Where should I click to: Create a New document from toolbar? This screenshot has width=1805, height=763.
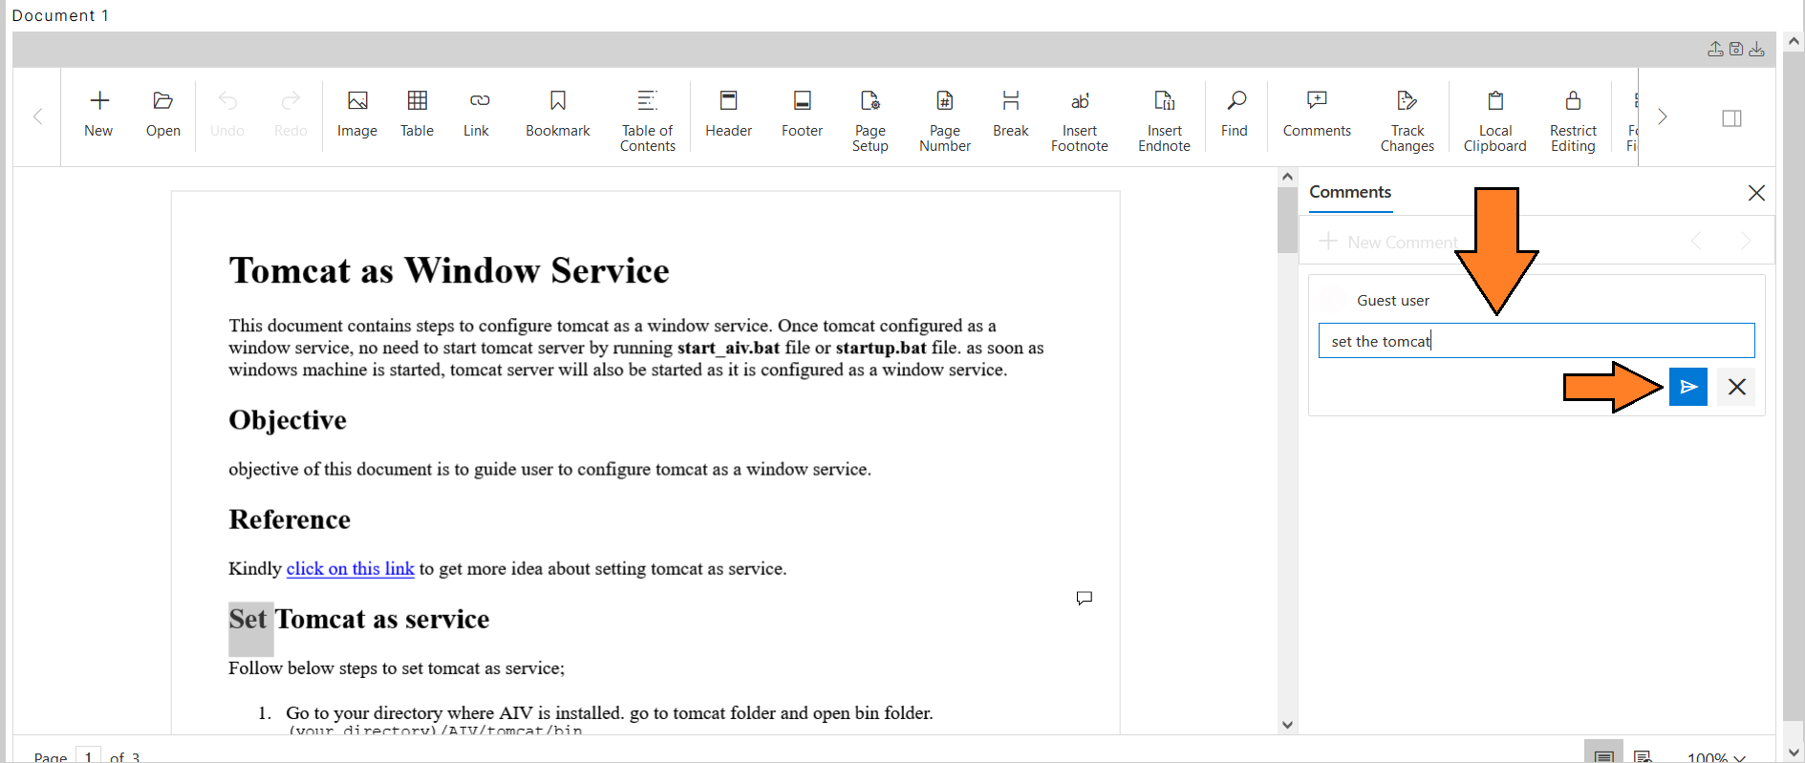(98, 115)
